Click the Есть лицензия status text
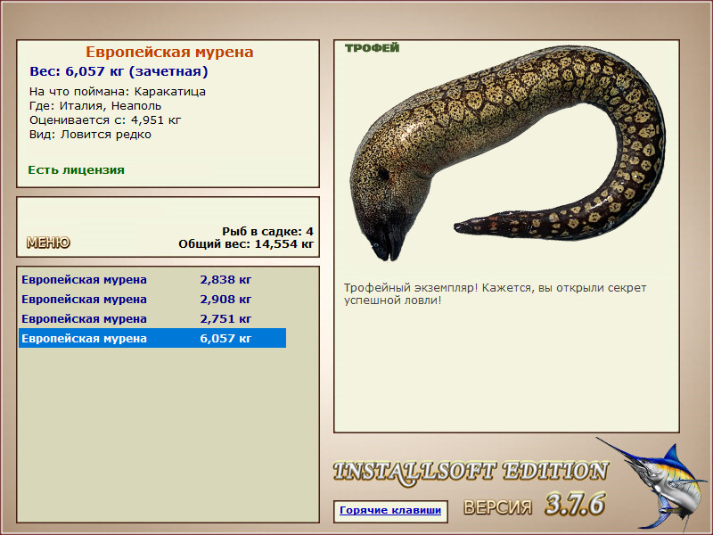 click(76, 169)
